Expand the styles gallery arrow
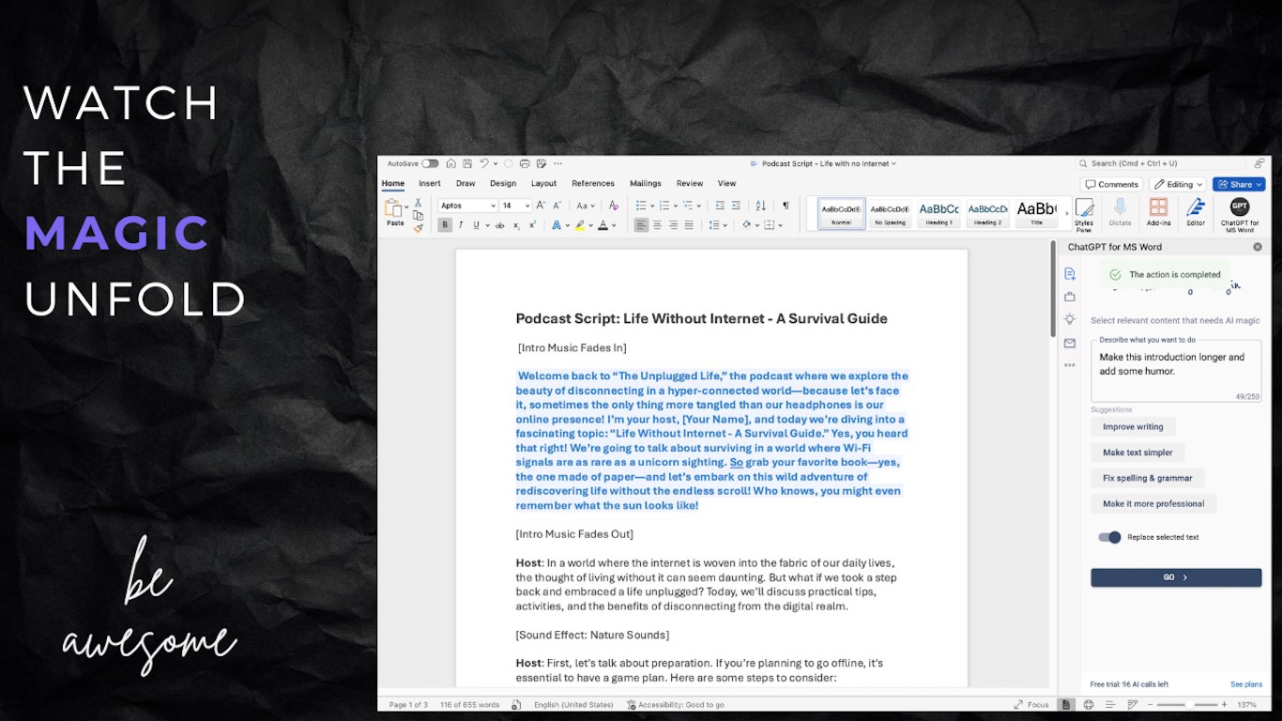The image size is (1282, 721). click(x=1066, y=214)
